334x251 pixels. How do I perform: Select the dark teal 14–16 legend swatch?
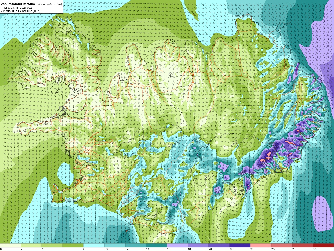[157, 246]
